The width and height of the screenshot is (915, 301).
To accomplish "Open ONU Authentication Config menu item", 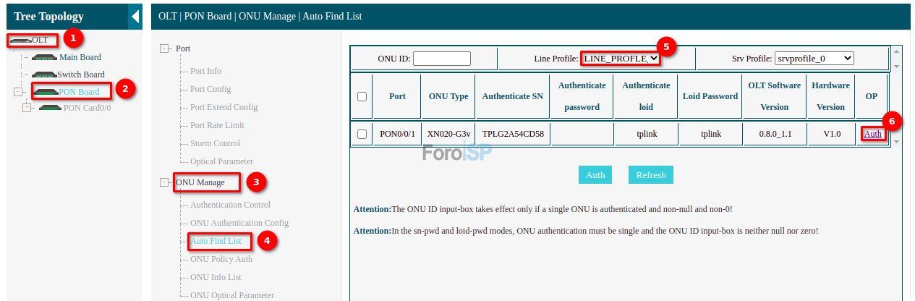I will pyautogui.click(x=239, y=223).
